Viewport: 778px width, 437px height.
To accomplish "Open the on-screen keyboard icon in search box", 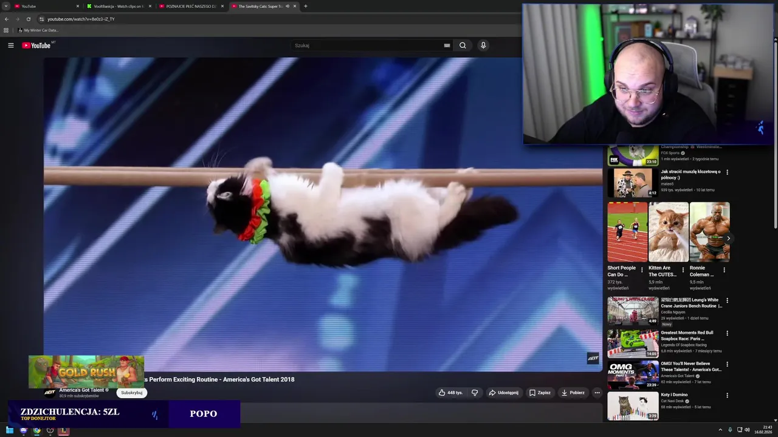I will tap(447, 46).
